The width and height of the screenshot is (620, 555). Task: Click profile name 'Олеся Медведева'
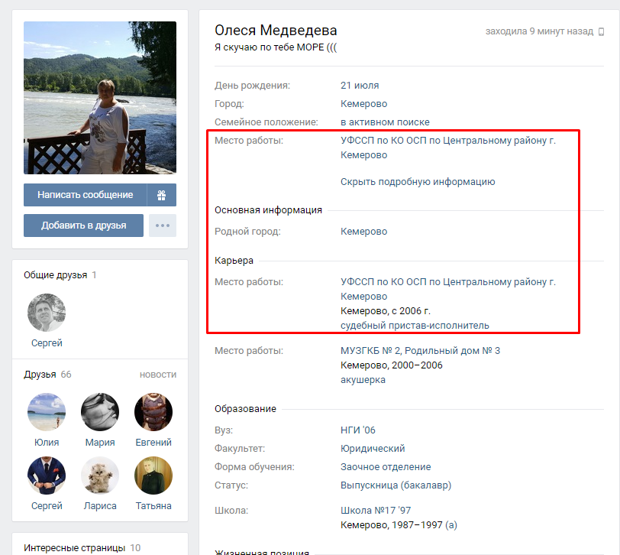[x=276, y=31]
